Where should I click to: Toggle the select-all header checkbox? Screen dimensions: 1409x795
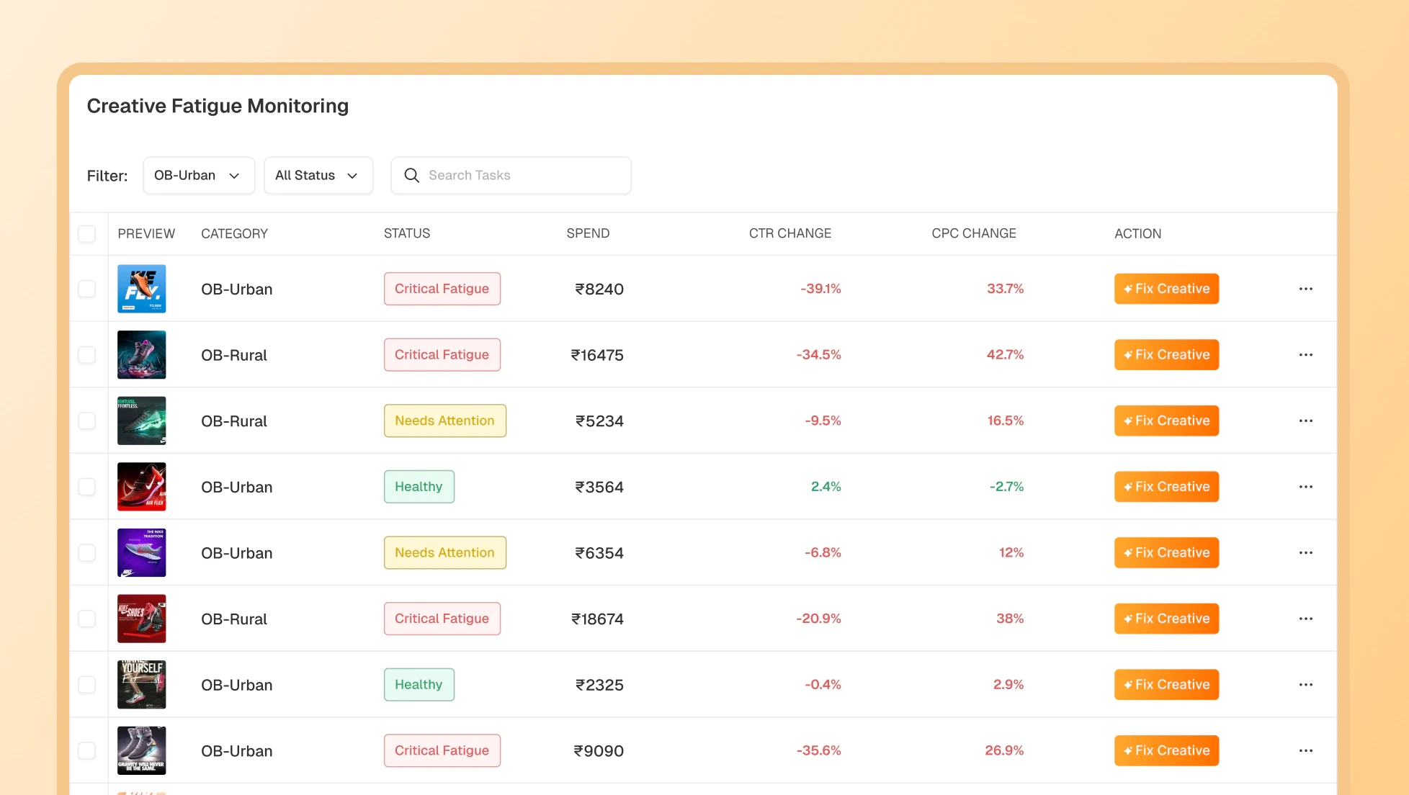(87, 233)
